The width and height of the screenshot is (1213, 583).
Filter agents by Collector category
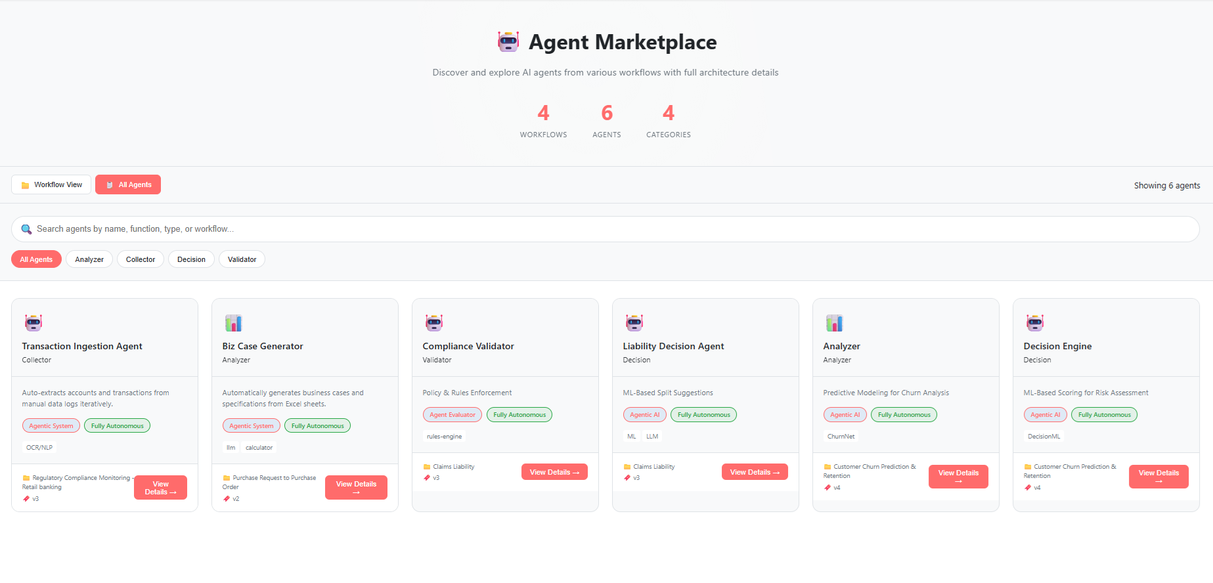141,259
